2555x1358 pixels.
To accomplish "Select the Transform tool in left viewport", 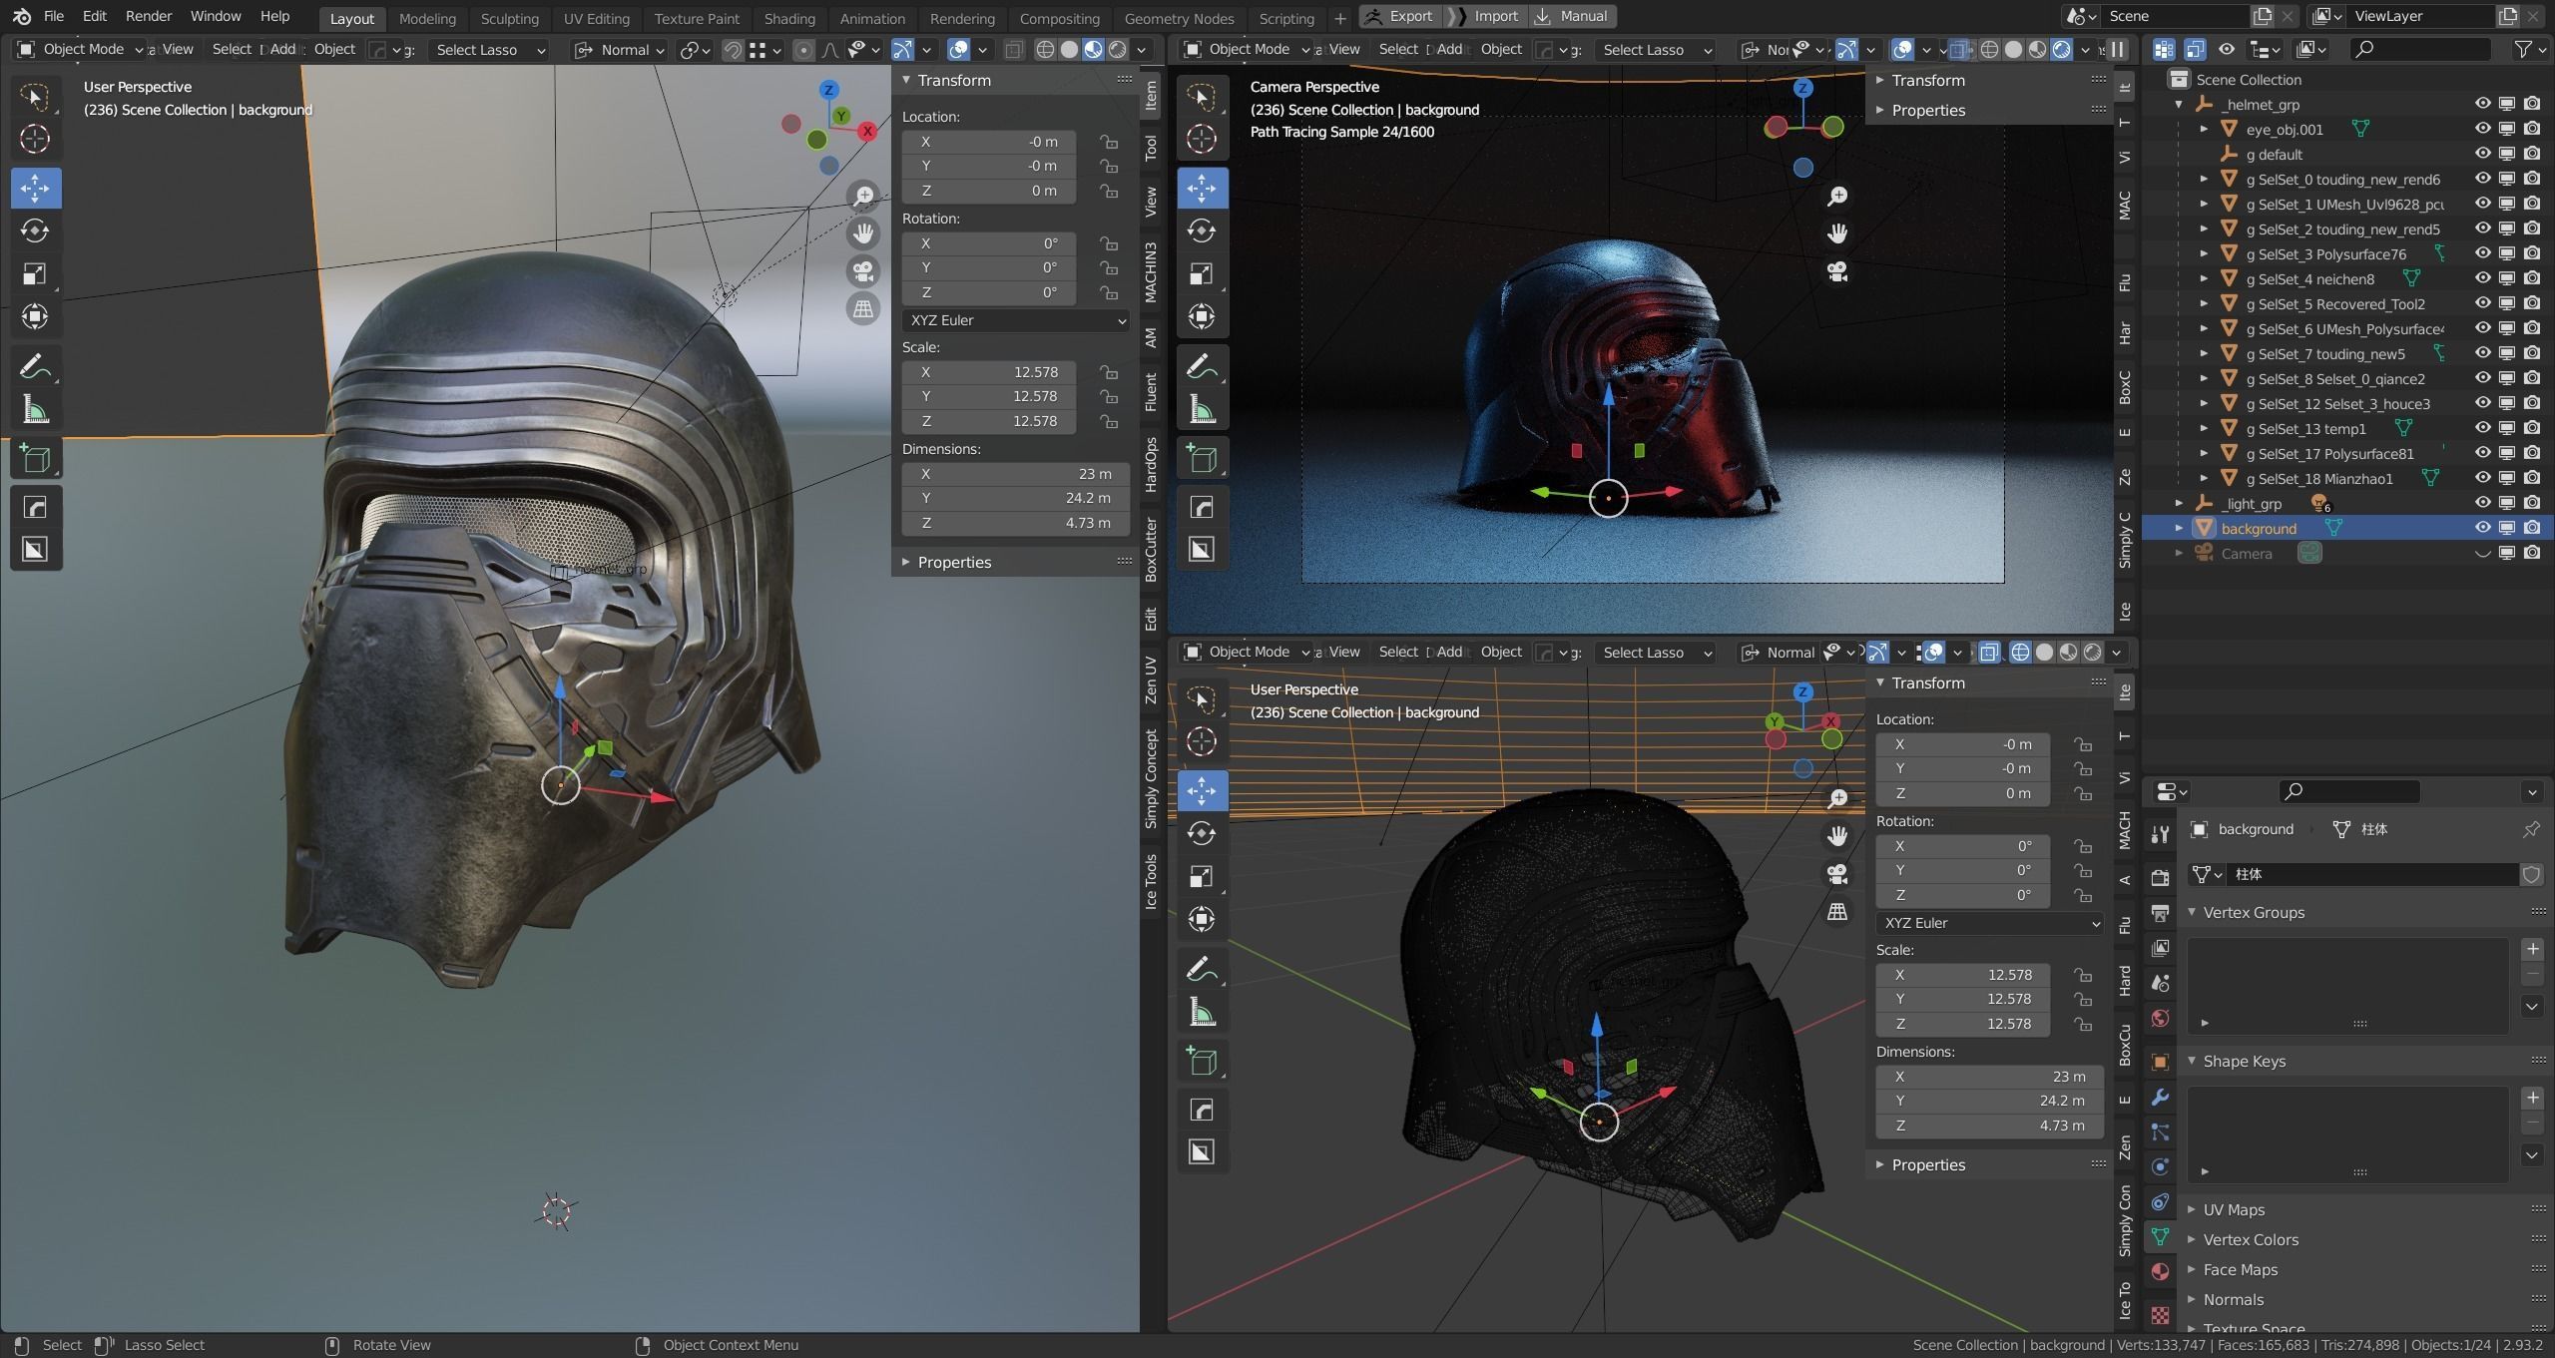I will click(x=35, y=316).
